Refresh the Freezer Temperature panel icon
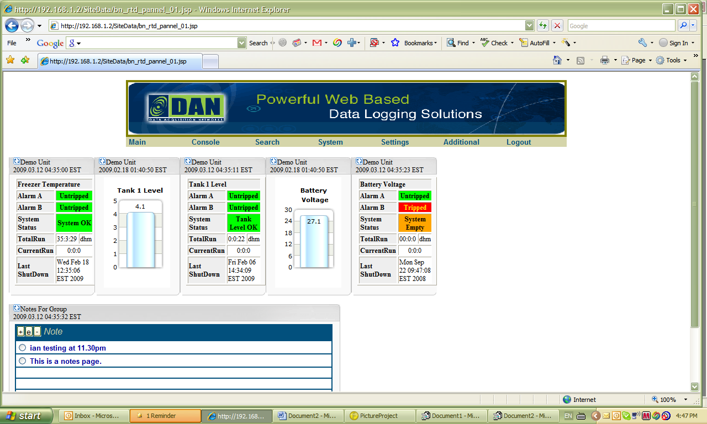The height and width of the screenshot is (424, 707). coord(17,161)
